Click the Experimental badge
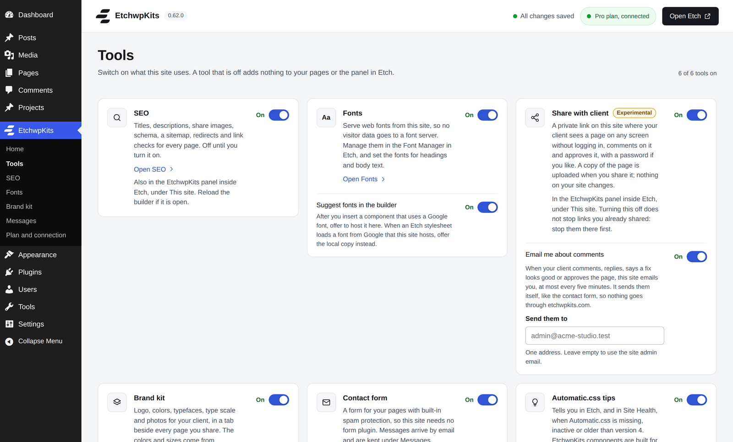This screenshot has height=442, width=733. 635,113
